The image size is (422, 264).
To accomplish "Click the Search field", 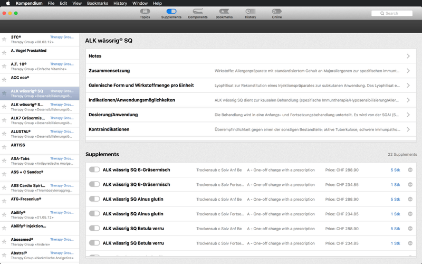I will pyautogui.click(x=391, y=13).
